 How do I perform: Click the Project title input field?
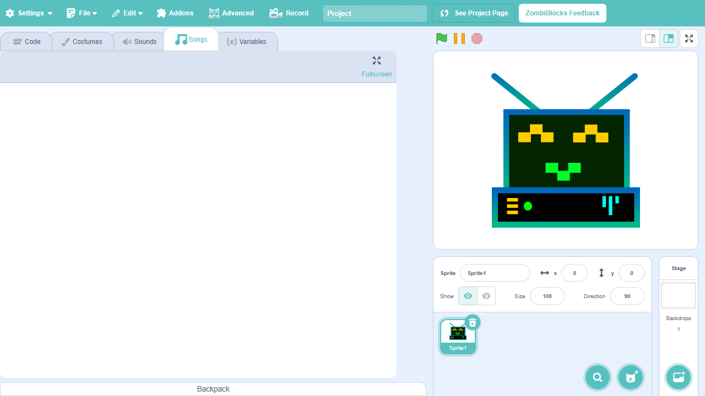375,13
